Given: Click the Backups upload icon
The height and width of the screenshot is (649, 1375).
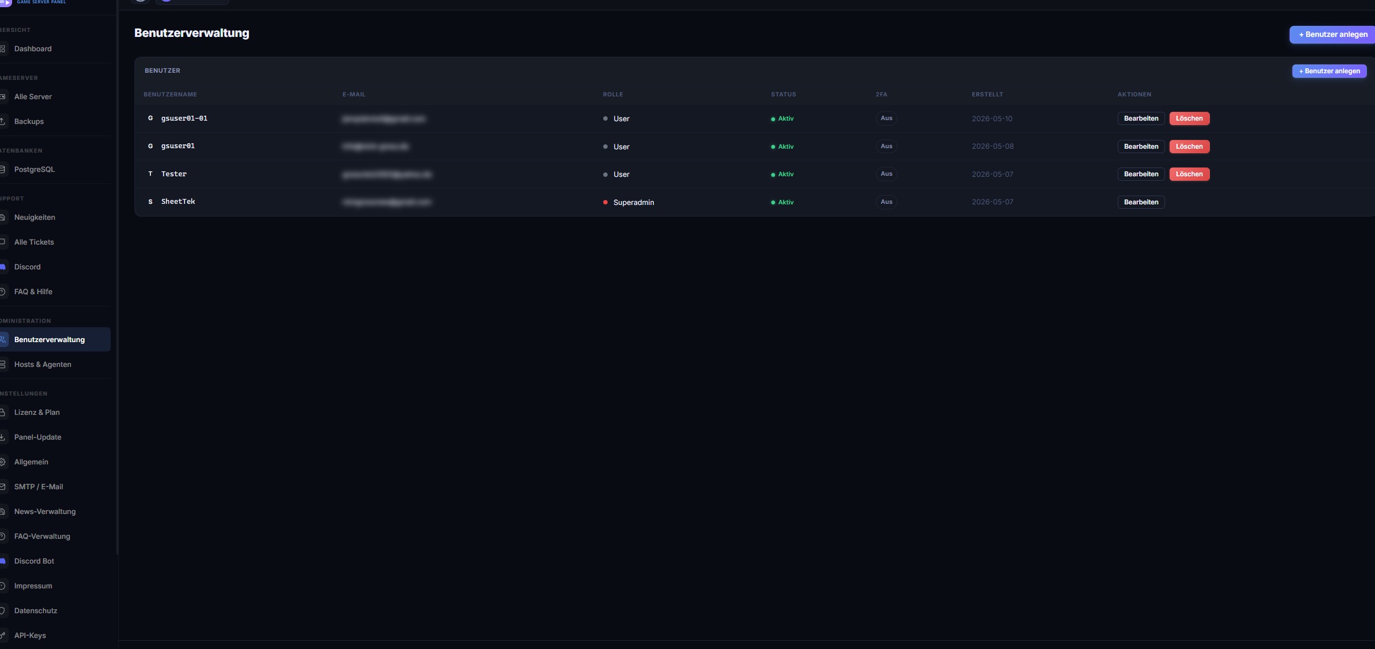Looking at the screenshot, I should 2,121.
